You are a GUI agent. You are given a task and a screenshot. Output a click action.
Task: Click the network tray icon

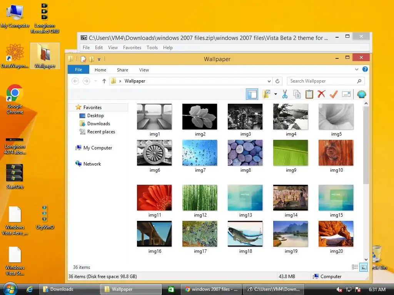(349, 290)
